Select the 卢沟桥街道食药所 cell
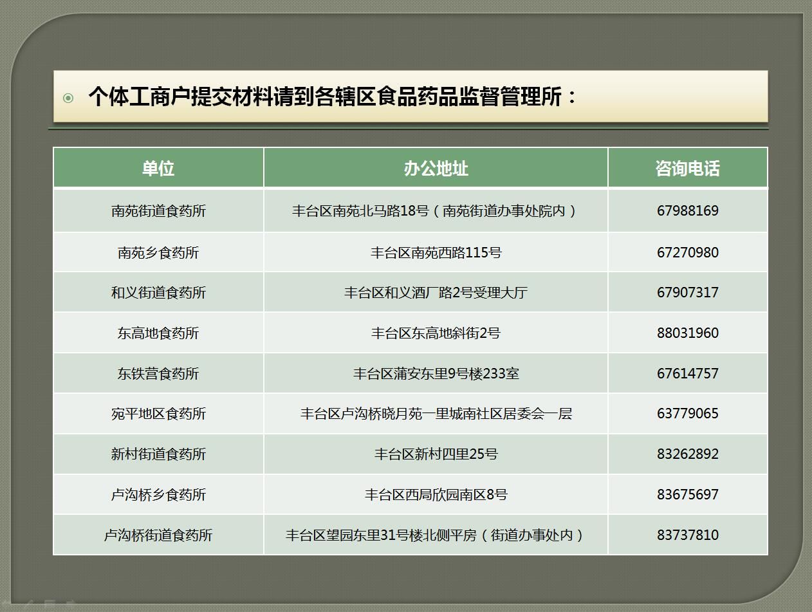This screenshot has height=612, width=812. click(x=158, y=535)
